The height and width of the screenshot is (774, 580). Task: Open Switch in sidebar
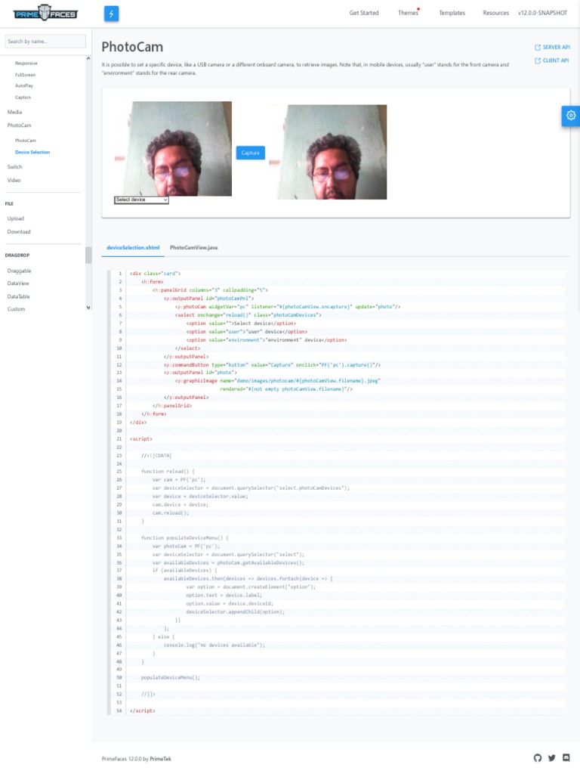[15, 167]
